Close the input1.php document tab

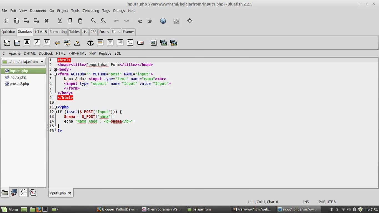(70, 193)
